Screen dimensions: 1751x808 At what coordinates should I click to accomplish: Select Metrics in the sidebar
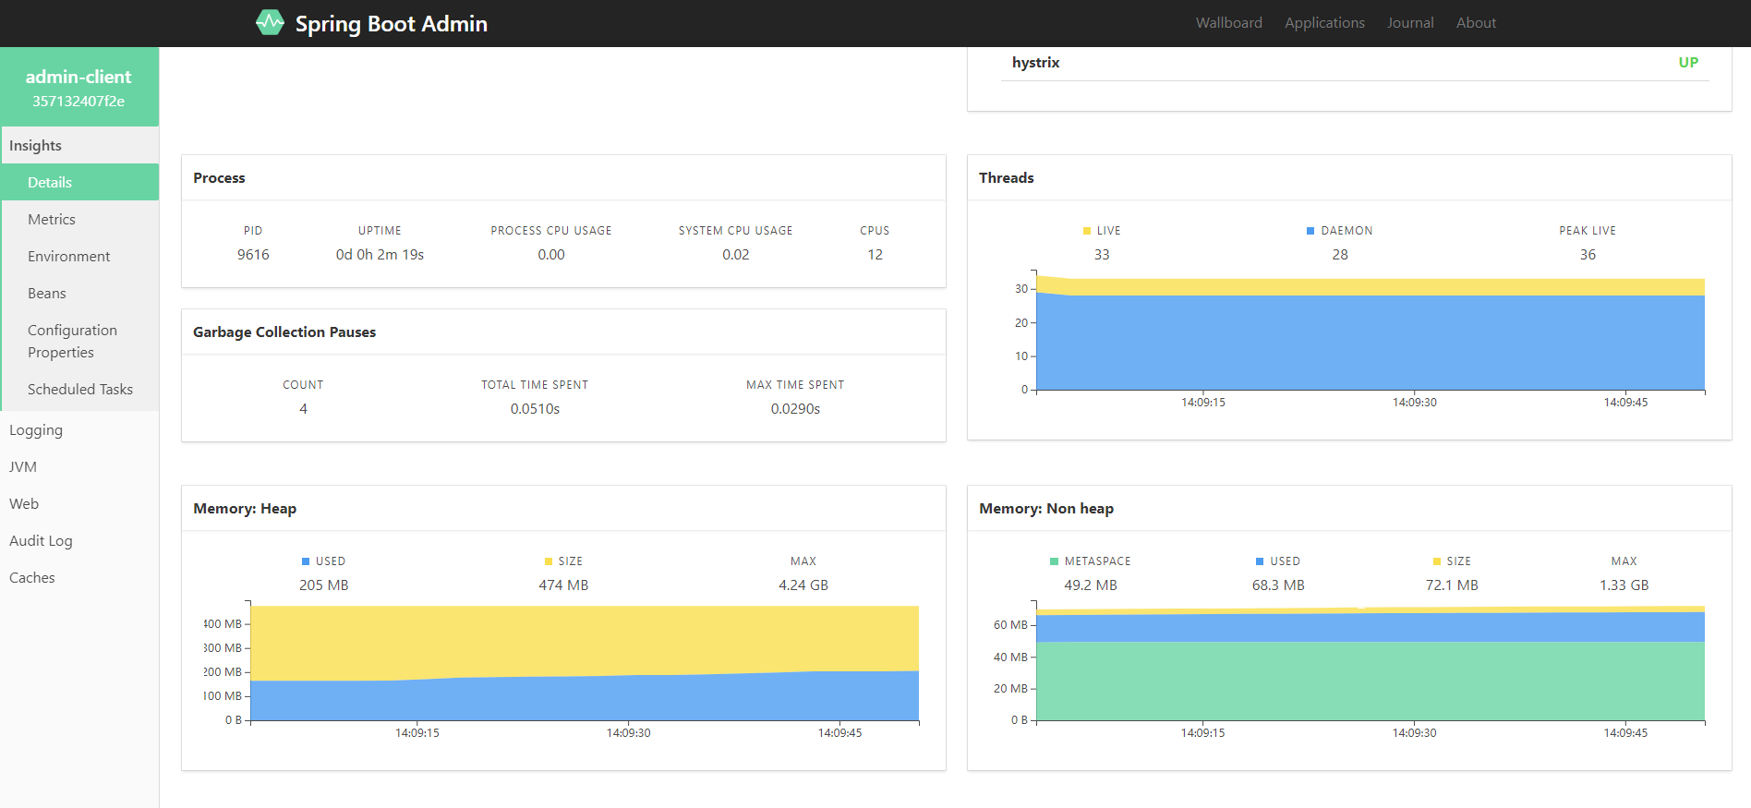(79, 219)
